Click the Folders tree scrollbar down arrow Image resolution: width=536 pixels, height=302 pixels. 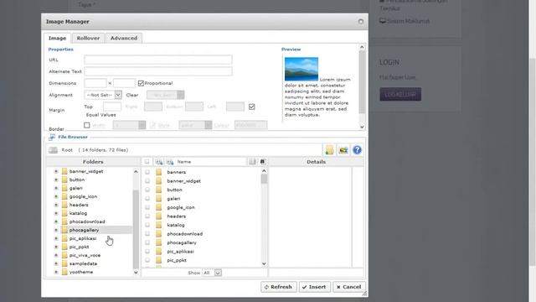click(x=136, y=273)
